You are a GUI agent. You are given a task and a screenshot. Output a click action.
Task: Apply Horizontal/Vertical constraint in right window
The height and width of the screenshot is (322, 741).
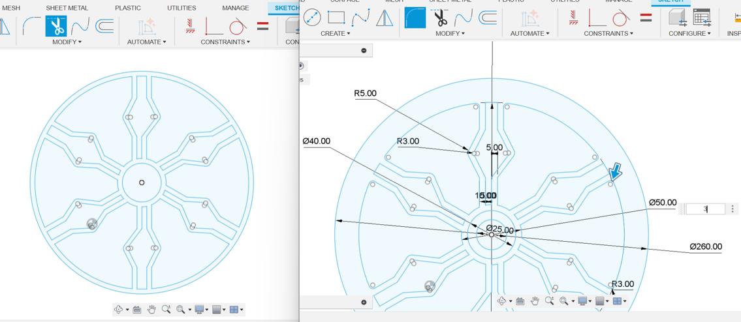point(597,18)
